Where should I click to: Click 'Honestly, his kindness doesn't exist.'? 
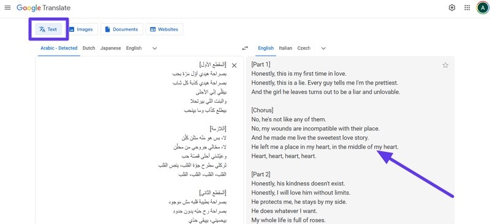[298, 184]
